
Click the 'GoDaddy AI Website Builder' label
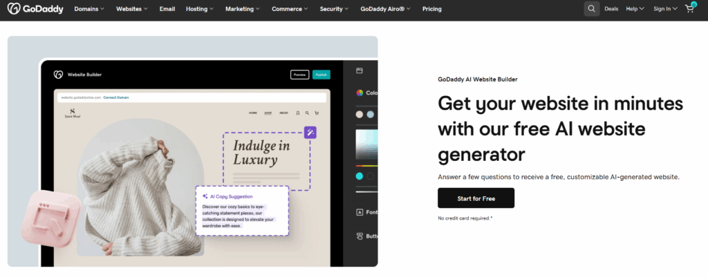(x=478, y=79)
